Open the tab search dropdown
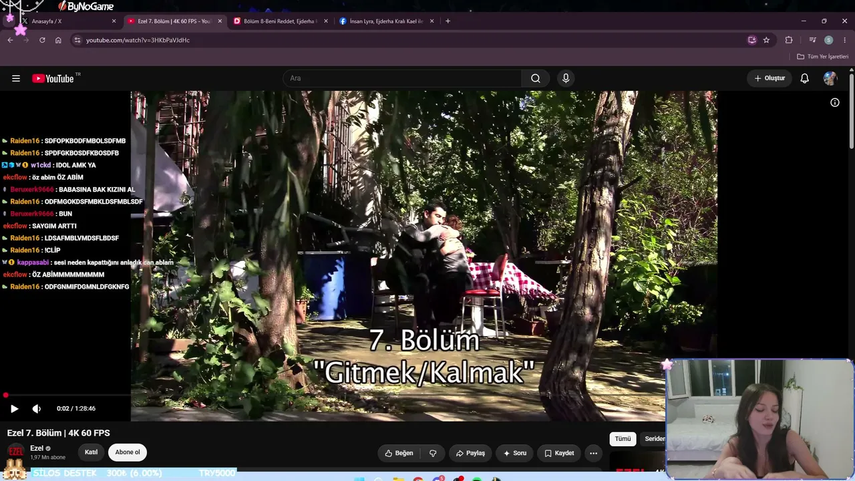This screenshot has height=481, width=855. coord(9,19)
